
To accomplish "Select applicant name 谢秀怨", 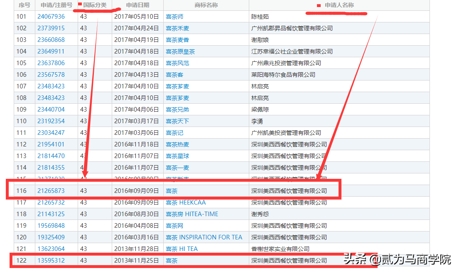I will point(260,214).
